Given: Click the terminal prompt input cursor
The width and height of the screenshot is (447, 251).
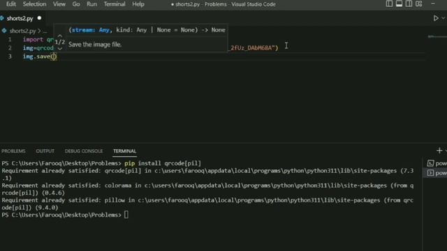Looking at the screenshot, I should [x=126, y=215].
